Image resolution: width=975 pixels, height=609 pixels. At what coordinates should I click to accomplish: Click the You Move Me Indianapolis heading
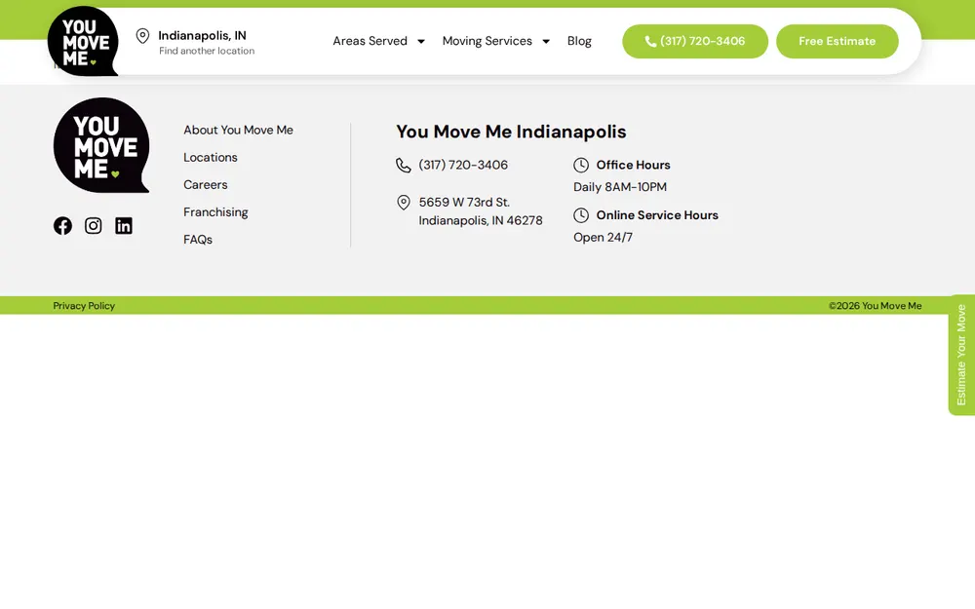click(x=511, y=132)
